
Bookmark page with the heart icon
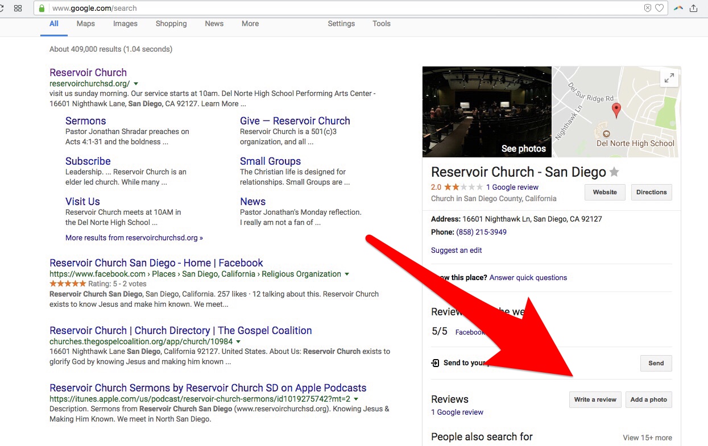click(x=660, y=8)
